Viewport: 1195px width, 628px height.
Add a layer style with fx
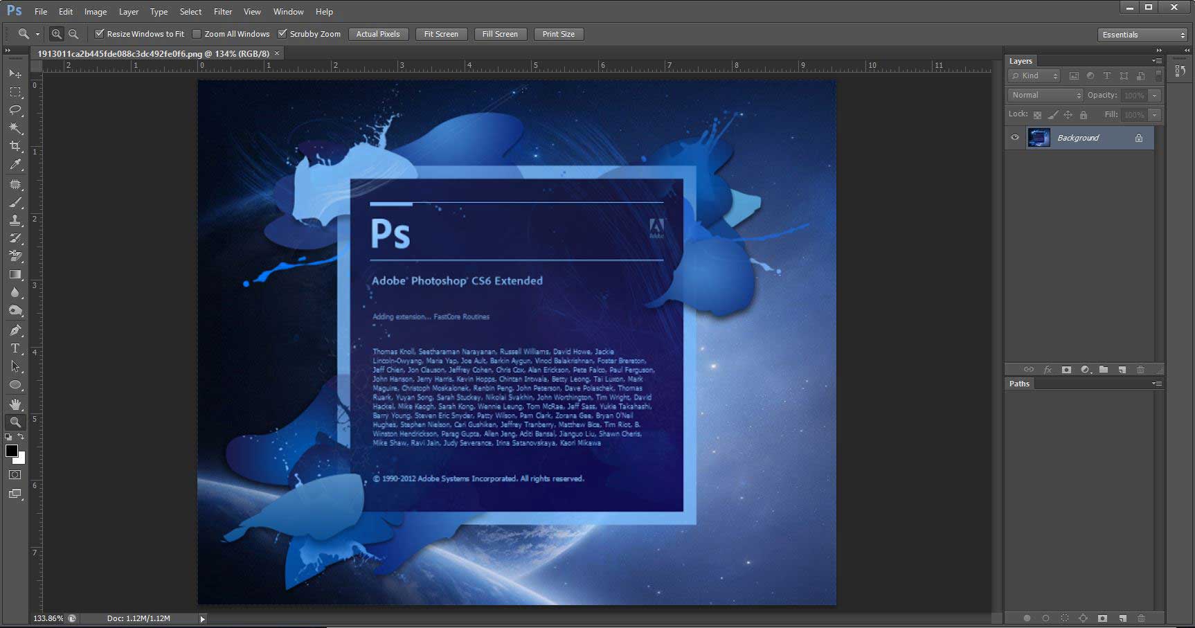1048,370
